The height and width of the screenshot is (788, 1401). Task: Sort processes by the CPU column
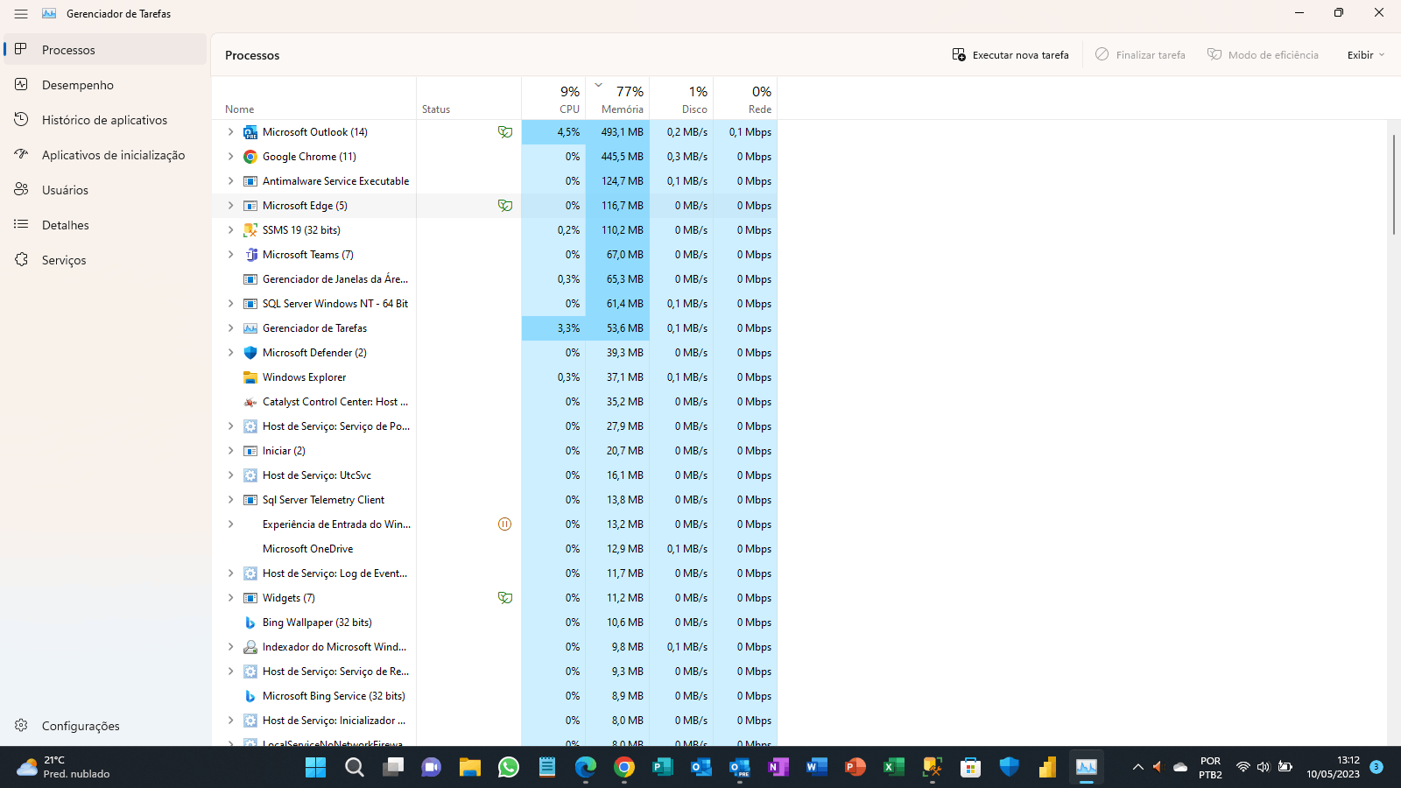point(553,98)
